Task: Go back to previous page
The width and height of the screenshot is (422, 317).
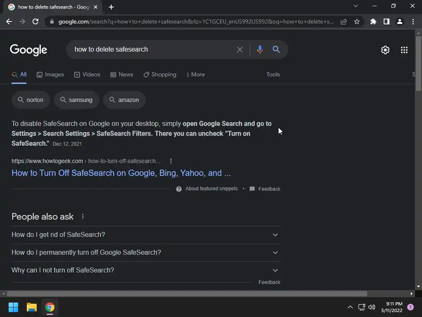Action: pyautogui.click(x=9, y=21)
